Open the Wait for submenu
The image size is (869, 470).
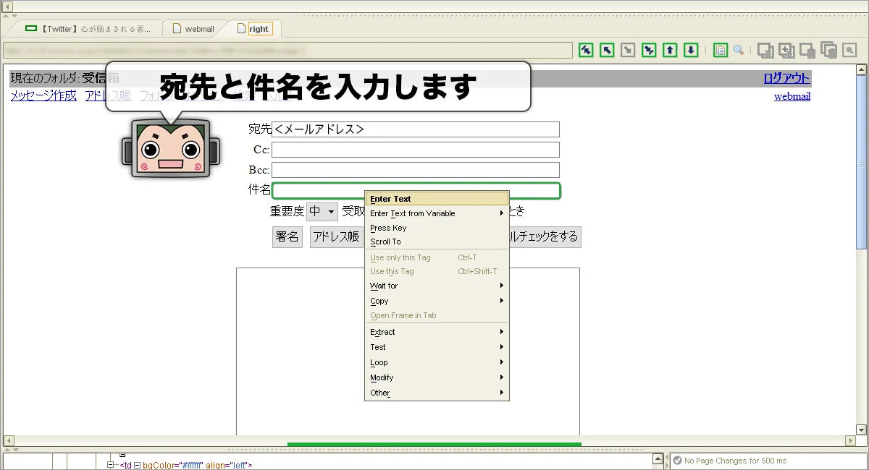[x=437, y=286]
